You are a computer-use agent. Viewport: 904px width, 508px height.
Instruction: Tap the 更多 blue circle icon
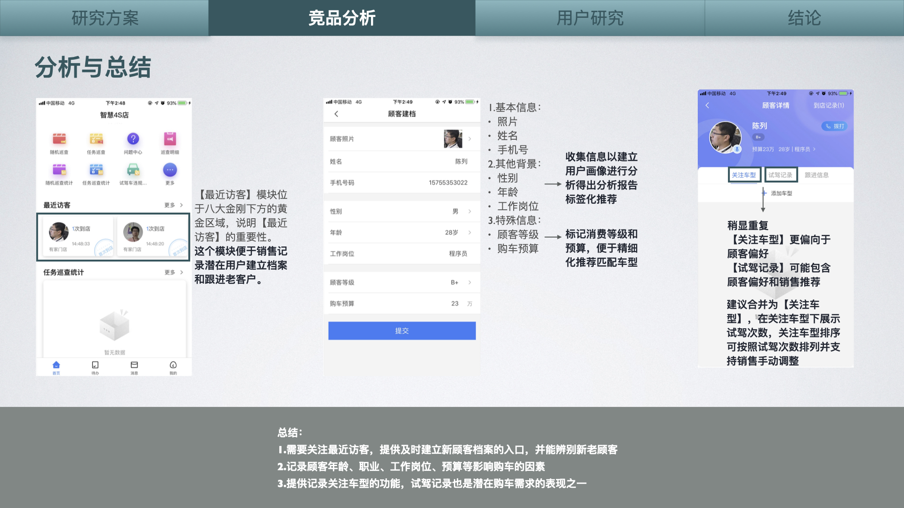point(169,170)
